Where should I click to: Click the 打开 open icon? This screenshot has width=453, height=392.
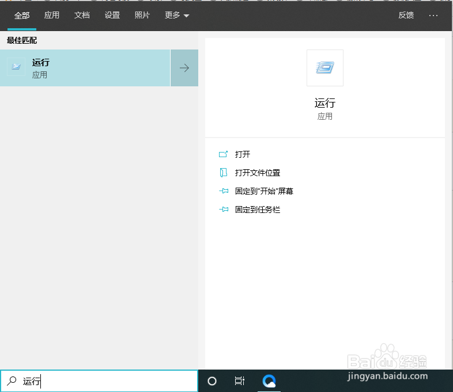coord(223,154)
